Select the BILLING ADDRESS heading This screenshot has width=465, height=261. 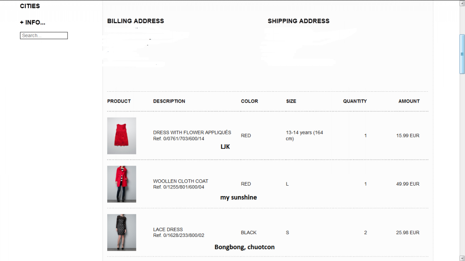coord(135,21)
